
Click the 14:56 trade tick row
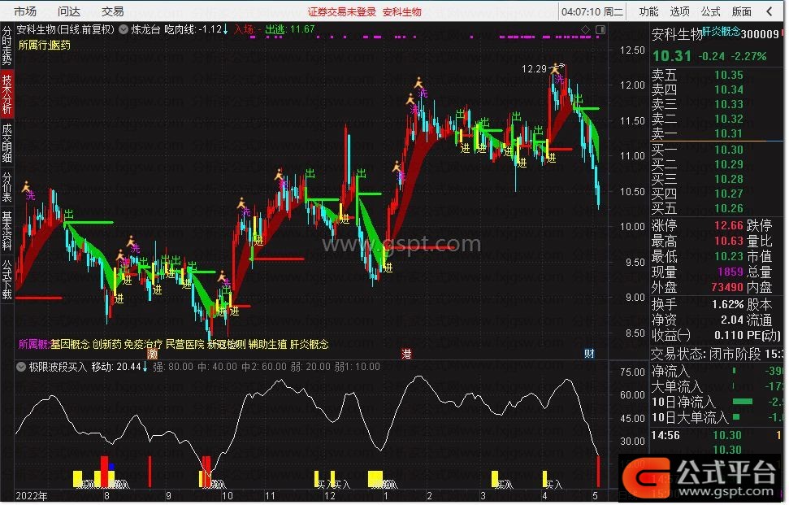(x=717, y=436)
